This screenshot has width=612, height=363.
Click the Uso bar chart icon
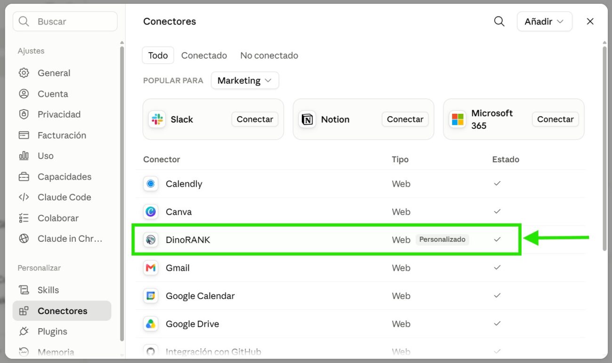click(24, 156)
